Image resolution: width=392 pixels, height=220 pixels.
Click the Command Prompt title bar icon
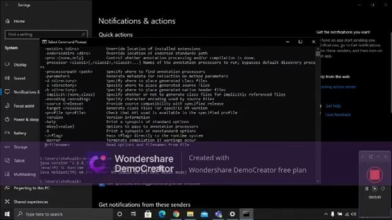(x=45, y=42)
